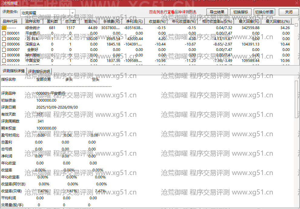Click the stock list vertical scrollbar thumb
Screen dimensions: 300x209
click(296, 25)
